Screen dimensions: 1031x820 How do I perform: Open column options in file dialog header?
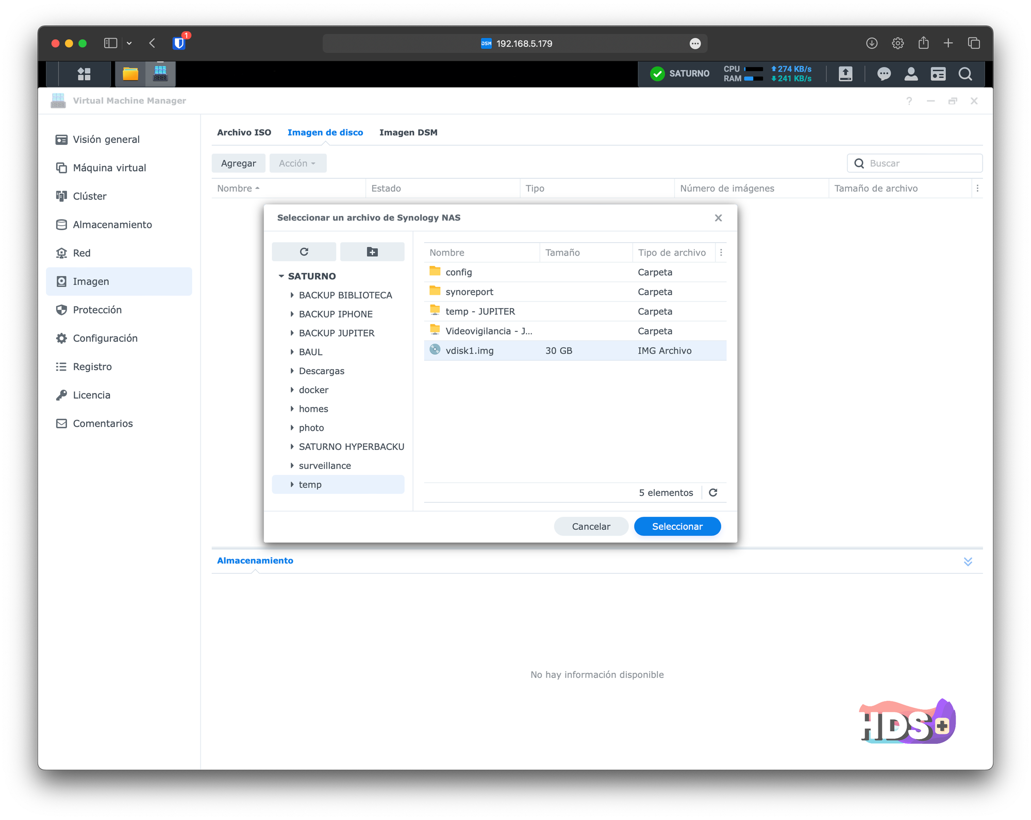pos(721,253)
